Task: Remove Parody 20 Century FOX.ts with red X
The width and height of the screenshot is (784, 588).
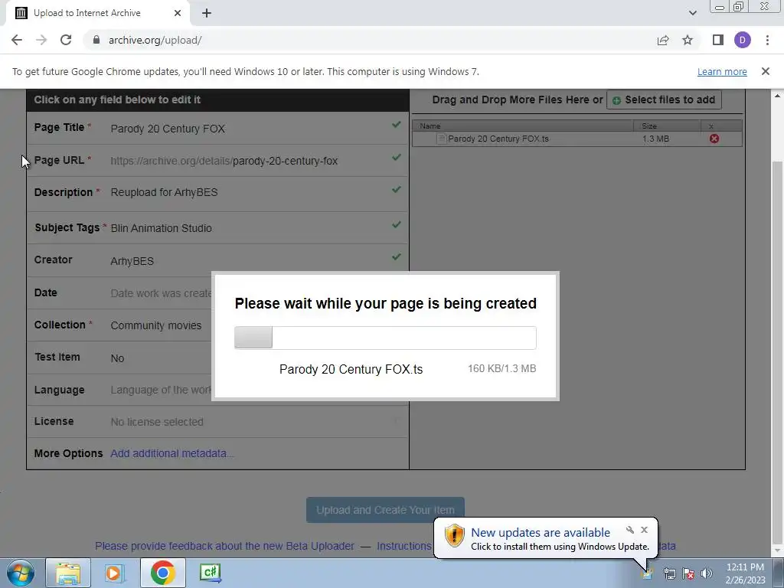Action: click(714, 139)
